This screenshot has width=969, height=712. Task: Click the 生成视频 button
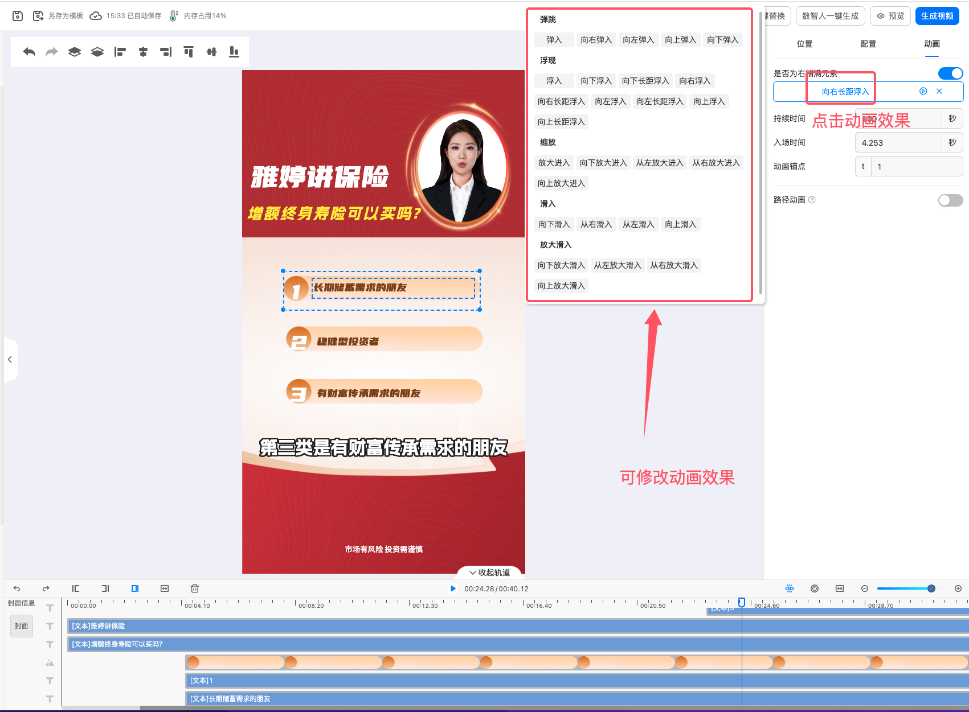coord(937,16)
